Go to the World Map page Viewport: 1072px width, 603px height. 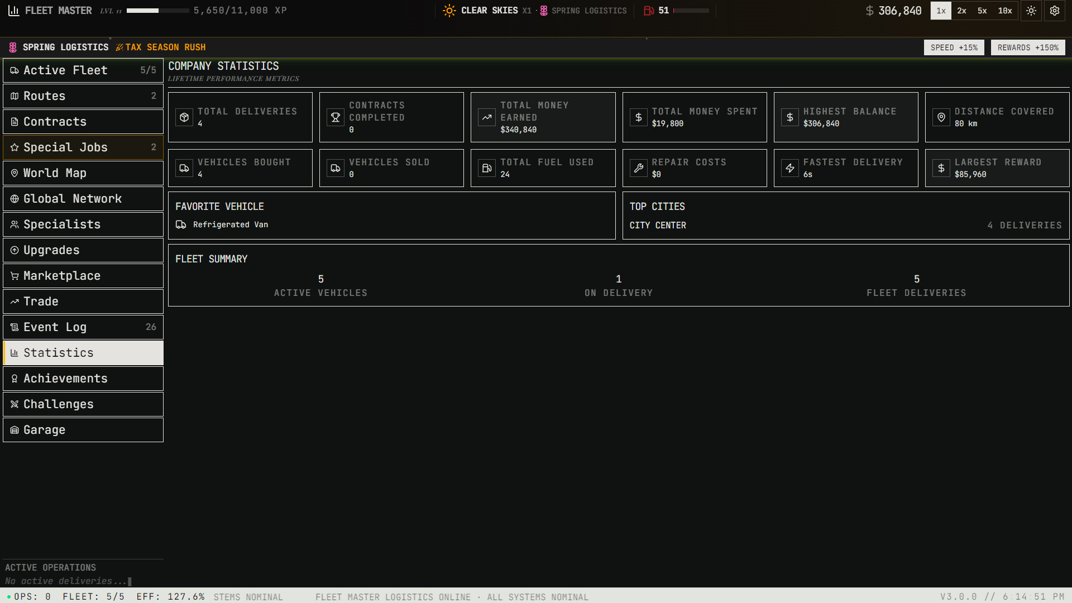coord(83,173)
